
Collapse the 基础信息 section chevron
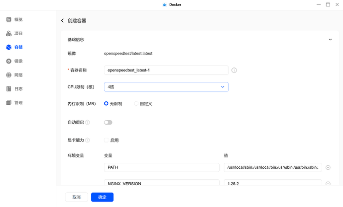(x=330, y=39)
